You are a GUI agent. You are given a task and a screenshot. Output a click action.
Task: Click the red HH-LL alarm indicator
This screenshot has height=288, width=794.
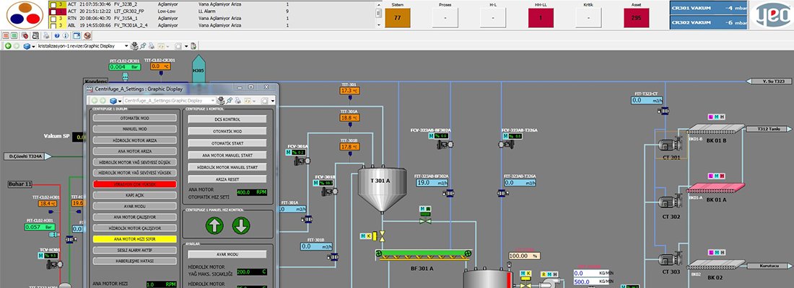537,17
